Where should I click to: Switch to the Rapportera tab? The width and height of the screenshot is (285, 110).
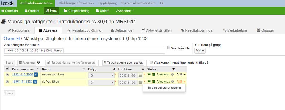click(x=19, y=30)
